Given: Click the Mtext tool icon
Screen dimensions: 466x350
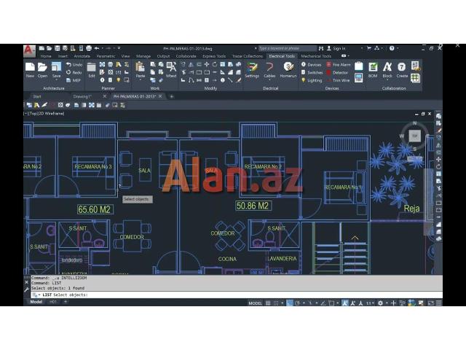Looking at the screenshot, I should [x=171, y=67].
